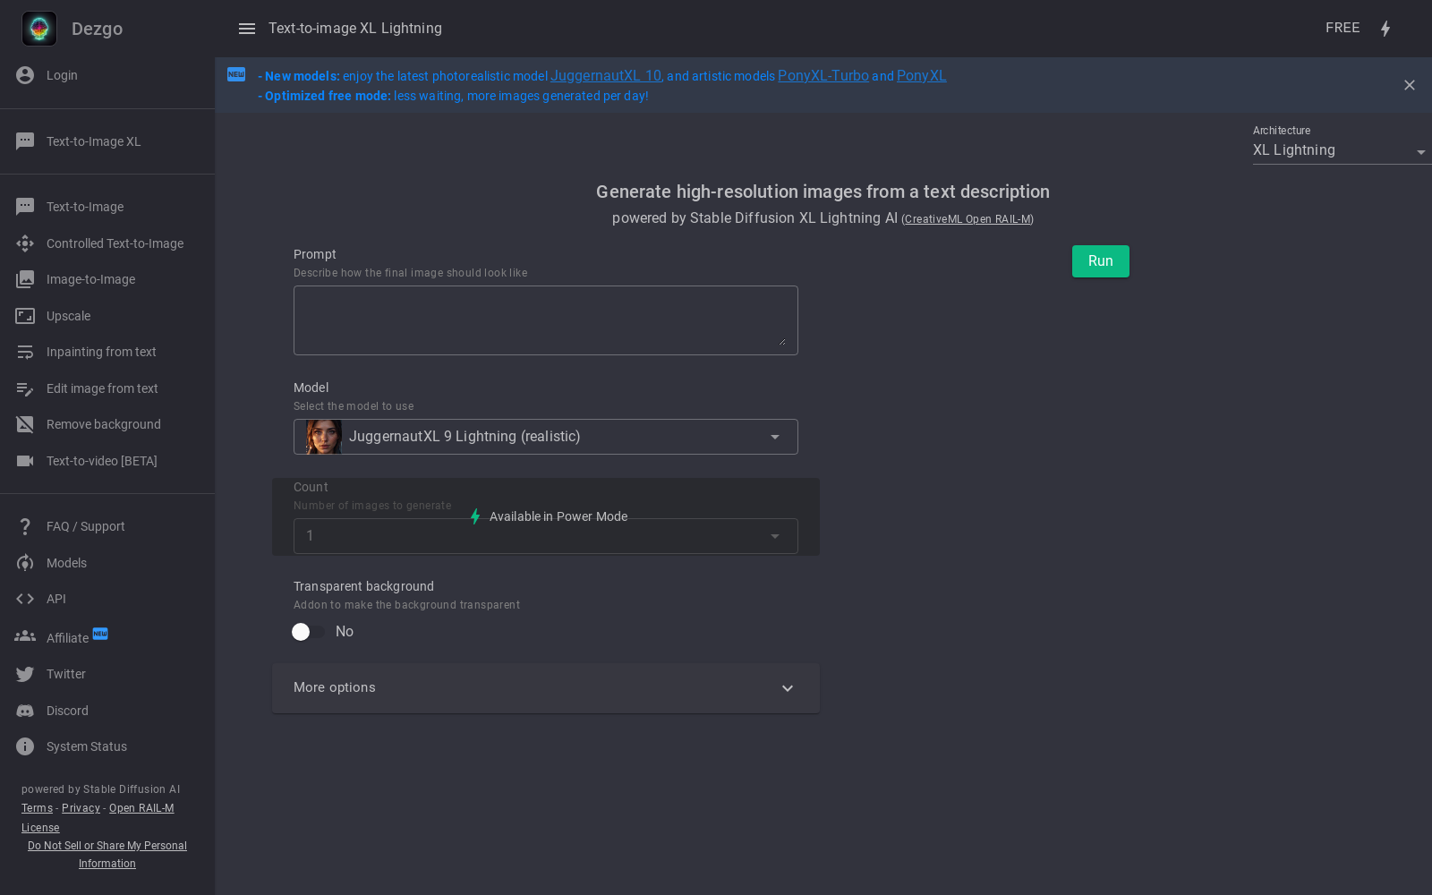Click the Image-to-Image icon
1432x895 pixels.
[25, 279]
